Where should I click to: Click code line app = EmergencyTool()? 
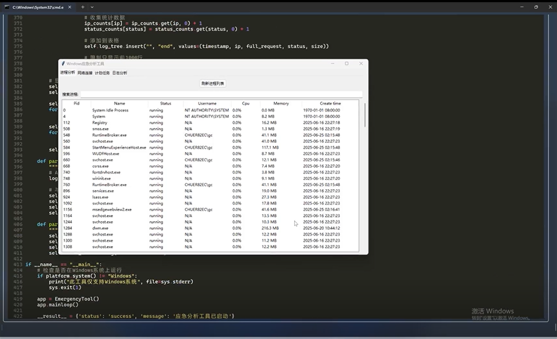pyautogui.click(x=68, y=299)
